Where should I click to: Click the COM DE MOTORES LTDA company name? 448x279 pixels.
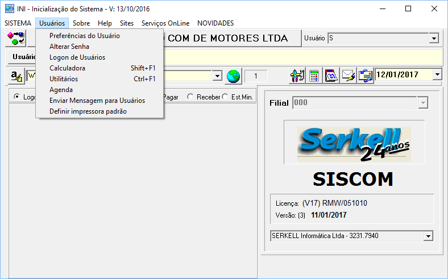[x=228, y=38]
